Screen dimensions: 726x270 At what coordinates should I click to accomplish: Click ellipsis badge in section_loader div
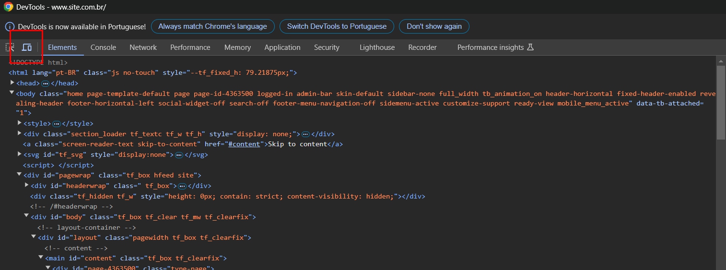(305, 134)
